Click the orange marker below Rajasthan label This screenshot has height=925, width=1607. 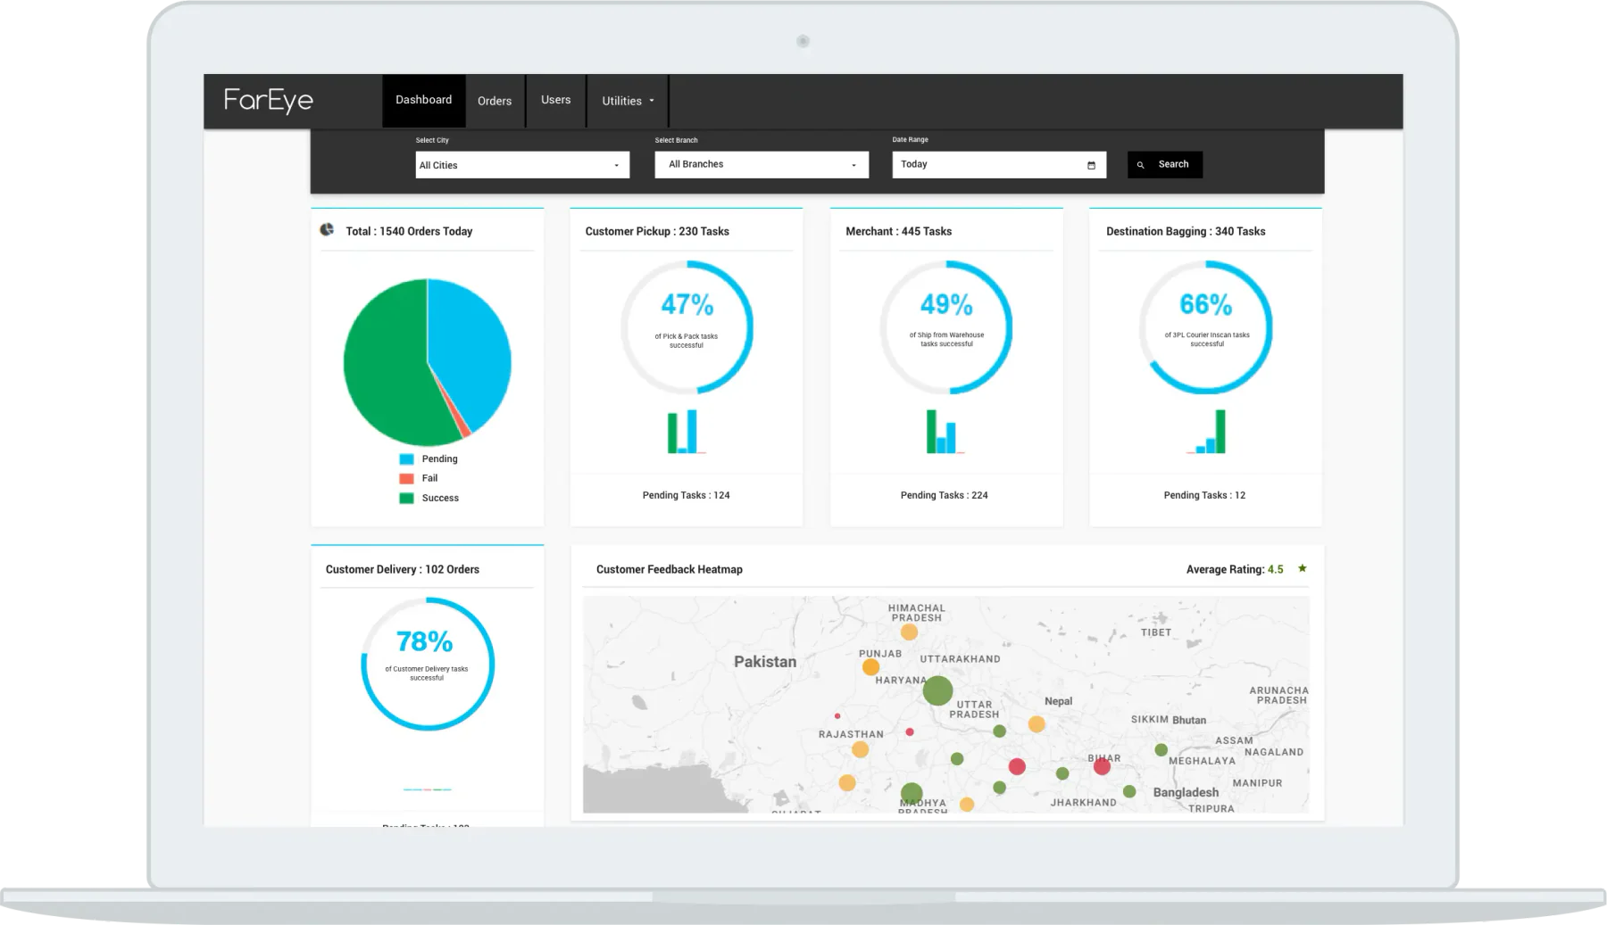pos(860,749)
